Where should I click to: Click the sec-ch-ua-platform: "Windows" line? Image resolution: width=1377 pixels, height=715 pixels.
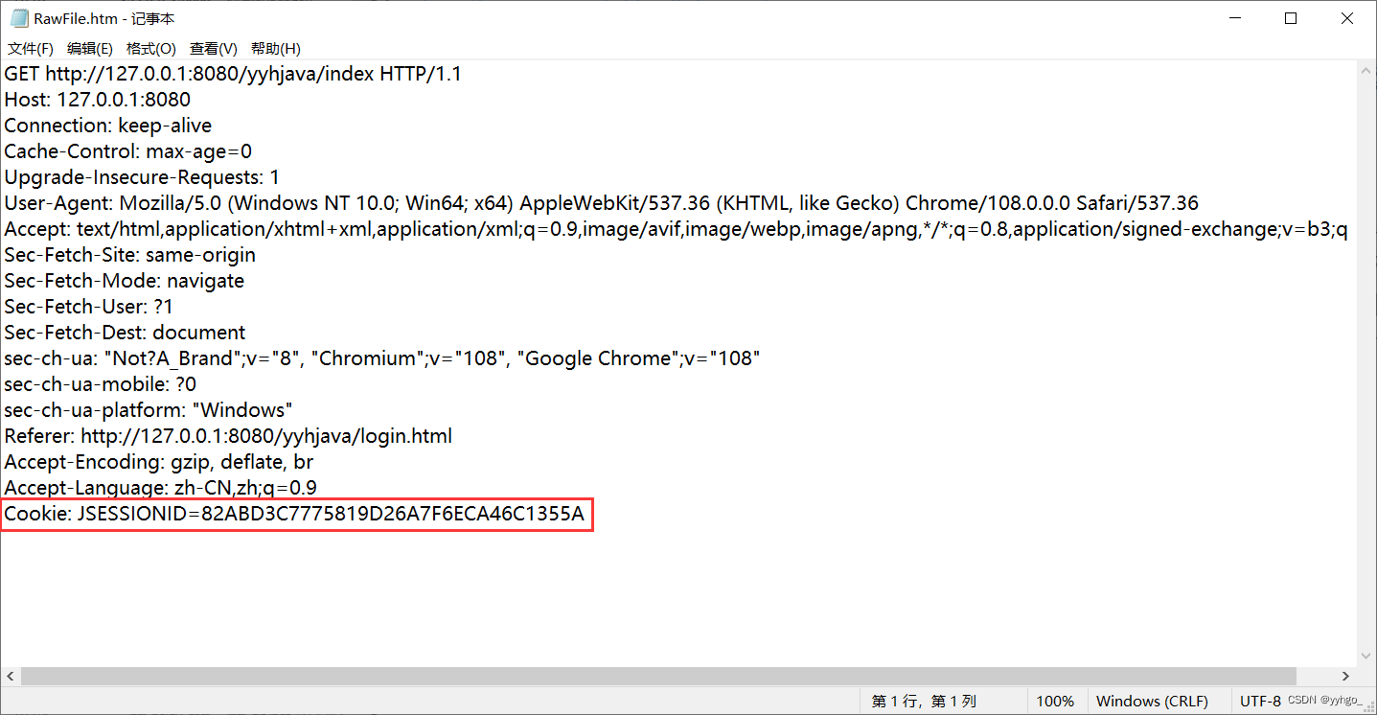click(x=149, y=410)
